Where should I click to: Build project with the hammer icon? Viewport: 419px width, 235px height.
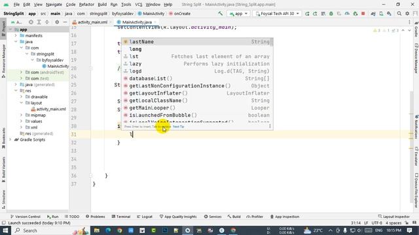(x=220, y=13)
